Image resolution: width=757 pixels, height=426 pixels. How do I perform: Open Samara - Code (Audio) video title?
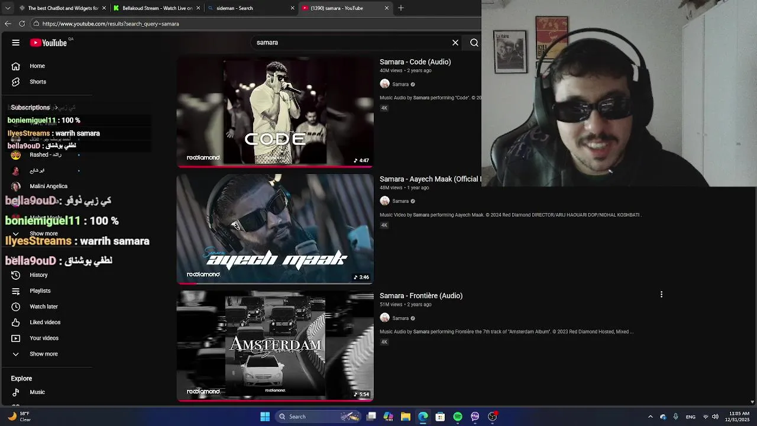pyautogui.click(x=415, y=62)
